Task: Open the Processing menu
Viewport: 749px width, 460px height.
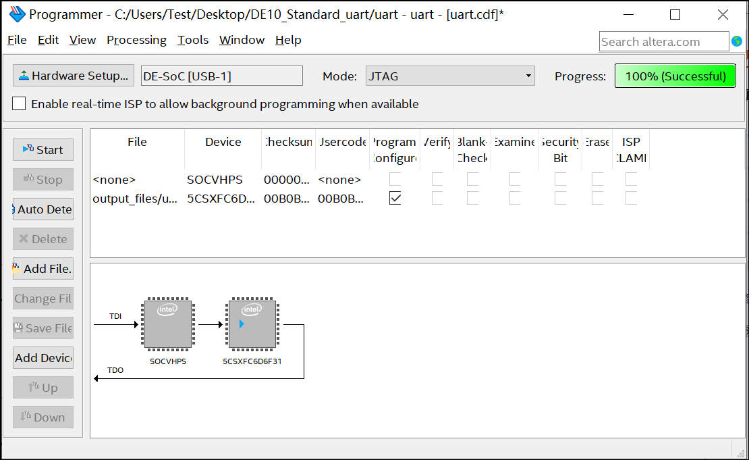Action: pos(136,40)
